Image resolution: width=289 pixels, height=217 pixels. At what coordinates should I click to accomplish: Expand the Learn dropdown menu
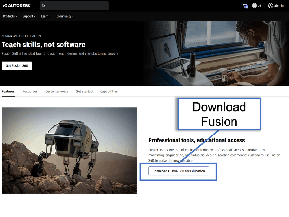click(46, 16)
